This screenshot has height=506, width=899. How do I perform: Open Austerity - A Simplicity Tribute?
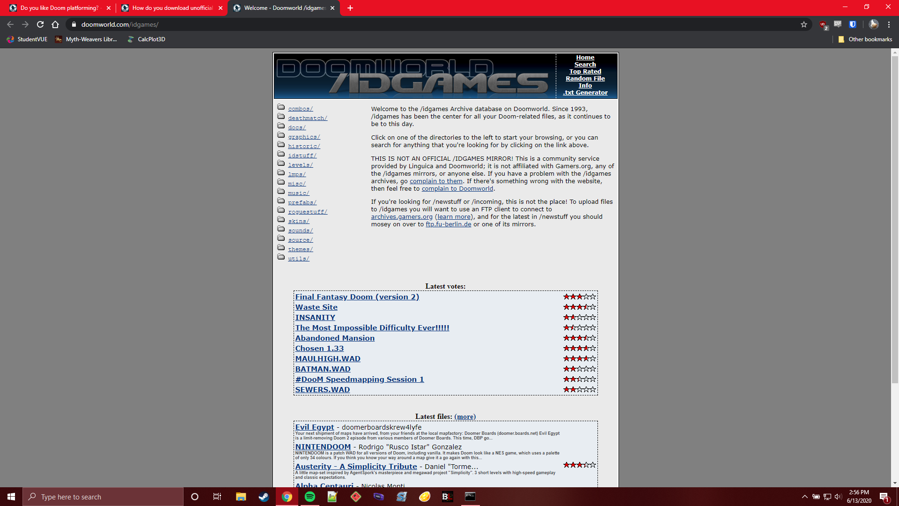pyautogui.click(x=356, y=466)
